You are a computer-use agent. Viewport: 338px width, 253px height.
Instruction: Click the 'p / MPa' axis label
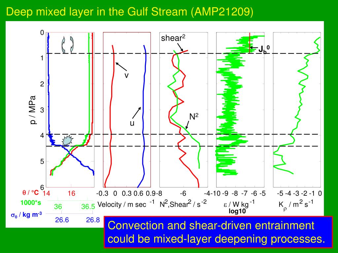tap(33, 110)
